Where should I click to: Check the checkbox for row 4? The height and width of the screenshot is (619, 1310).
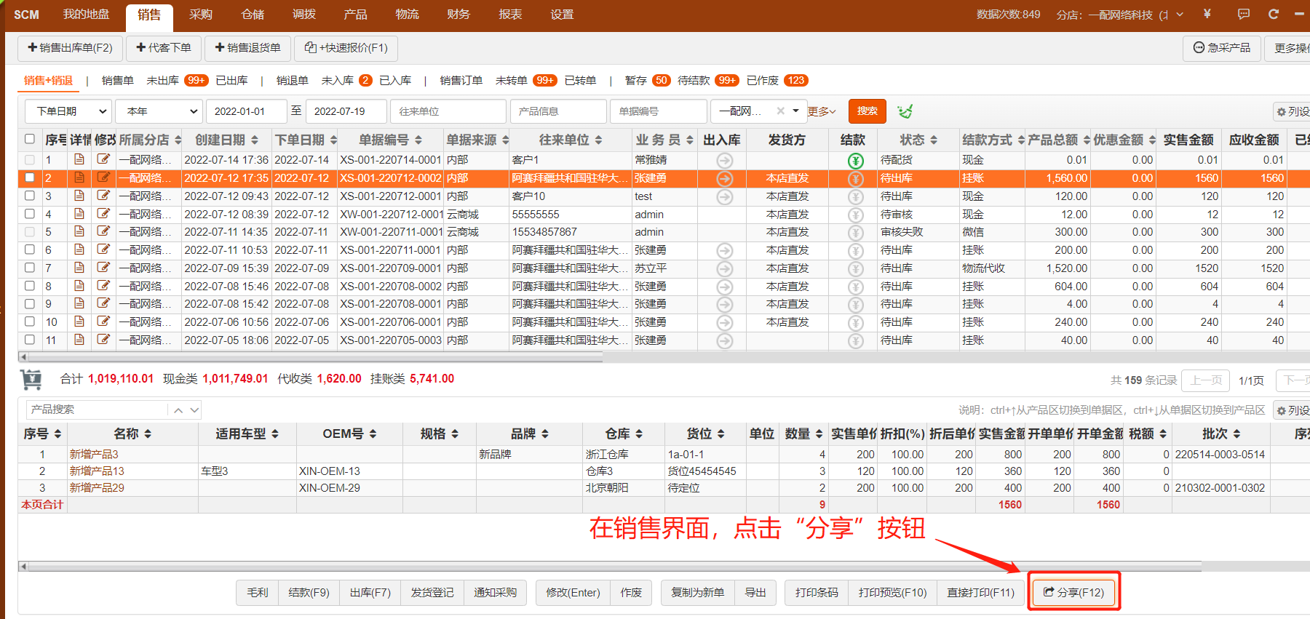(30, 214)
